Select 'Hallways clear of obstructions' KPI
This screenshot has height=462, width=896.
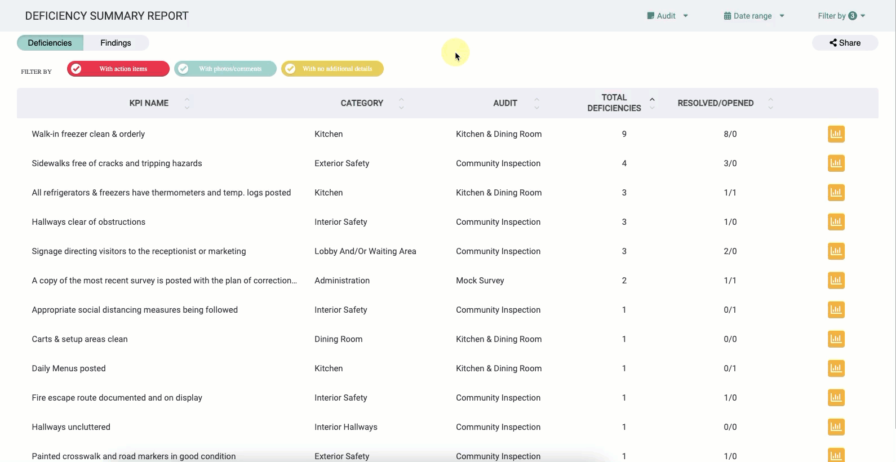click(x=88, y=222)
